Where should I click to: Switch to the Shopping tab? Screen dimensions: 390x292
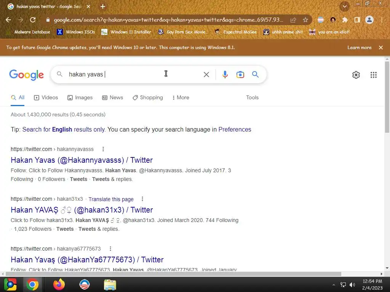click(x=148, y=98)
